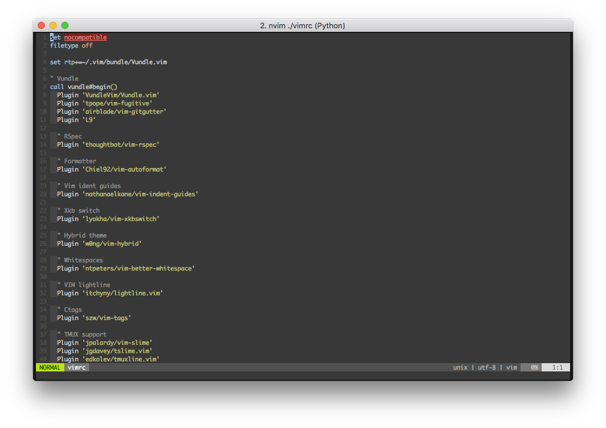Click the '" Xkb switch' comment
Image resolution: width=606 pixels, height=428 pixels.
click(78, 210)
